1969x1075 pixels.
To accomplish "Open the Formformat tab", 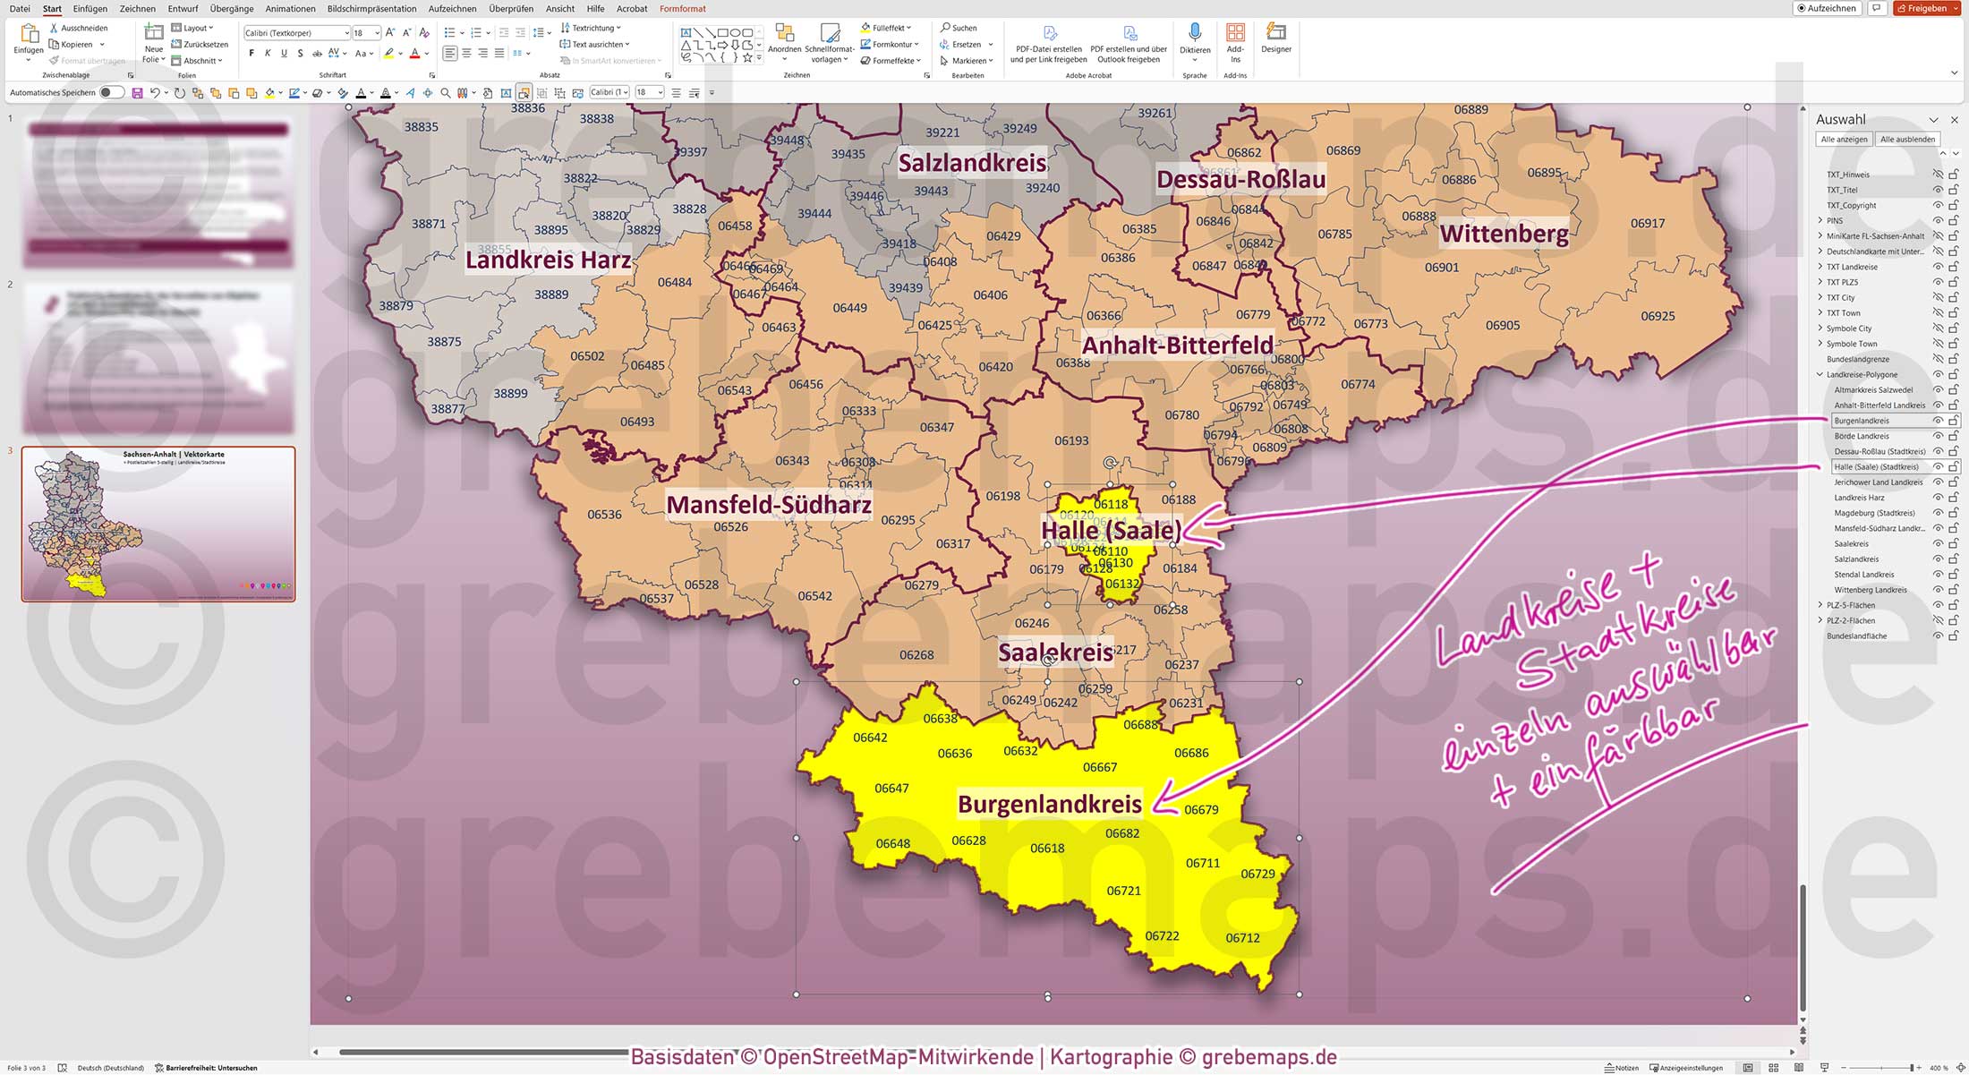I will 682,8.
